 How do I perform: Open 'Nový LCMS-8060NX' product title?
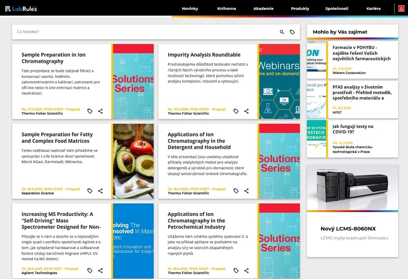click(x=348, y=228)
